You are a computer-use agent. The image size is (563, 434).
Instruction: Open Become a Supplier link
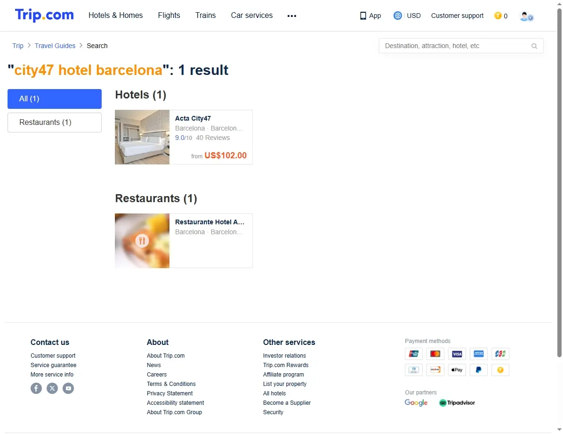click(287, 403)
